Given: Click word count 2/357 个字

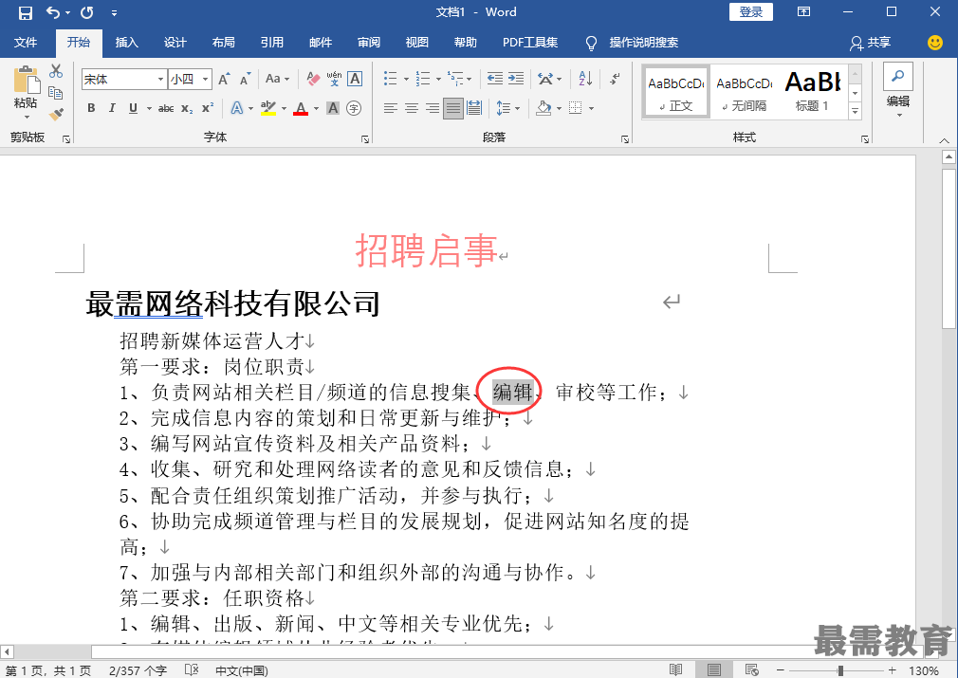Looking at the screenshot, I should click(138, 670).
